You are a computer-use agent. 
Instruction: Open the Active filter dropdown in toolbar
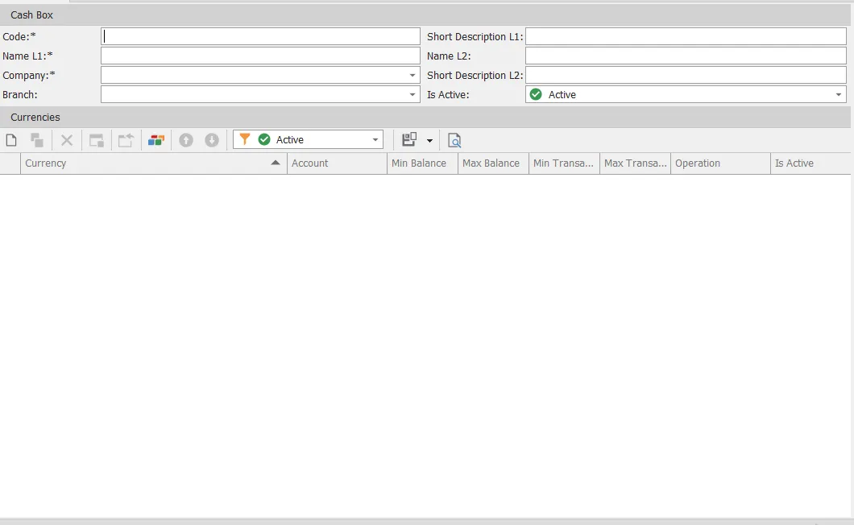pos(375,140)
